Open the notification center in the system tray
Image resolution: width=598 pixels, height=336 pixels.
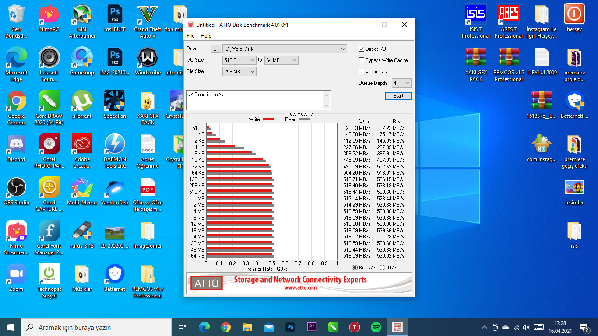584,327
